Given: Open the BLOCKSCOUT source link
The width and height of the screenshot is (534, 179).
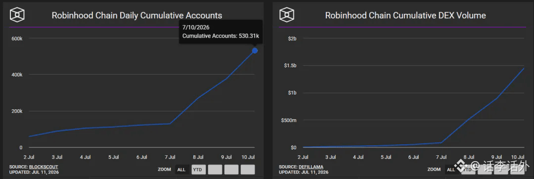Looking at the screenshot, I should (44, 167).
